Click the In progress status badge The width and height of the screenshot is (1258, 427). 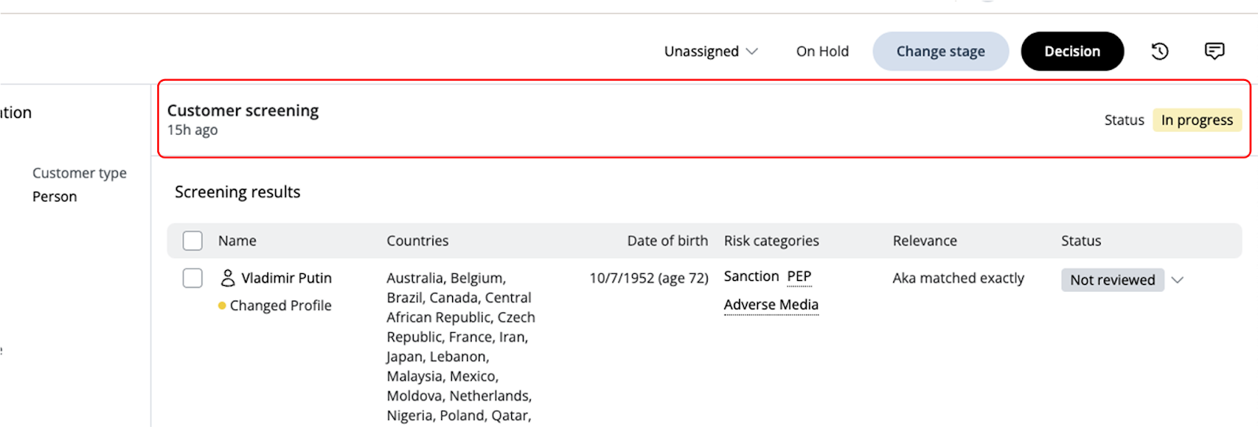click(x=1197, y=120)
